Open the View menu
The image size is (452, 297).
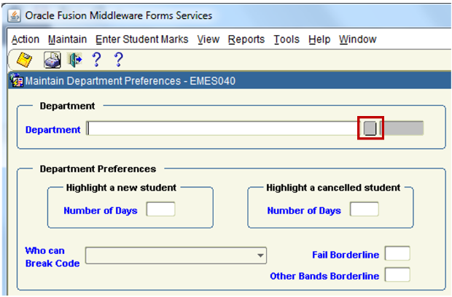pos(208,39)
